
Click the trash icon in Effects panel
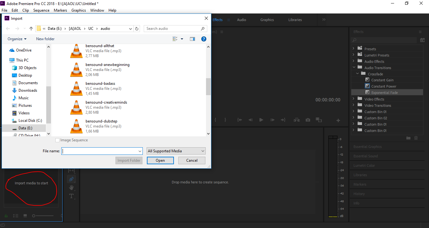416,138
